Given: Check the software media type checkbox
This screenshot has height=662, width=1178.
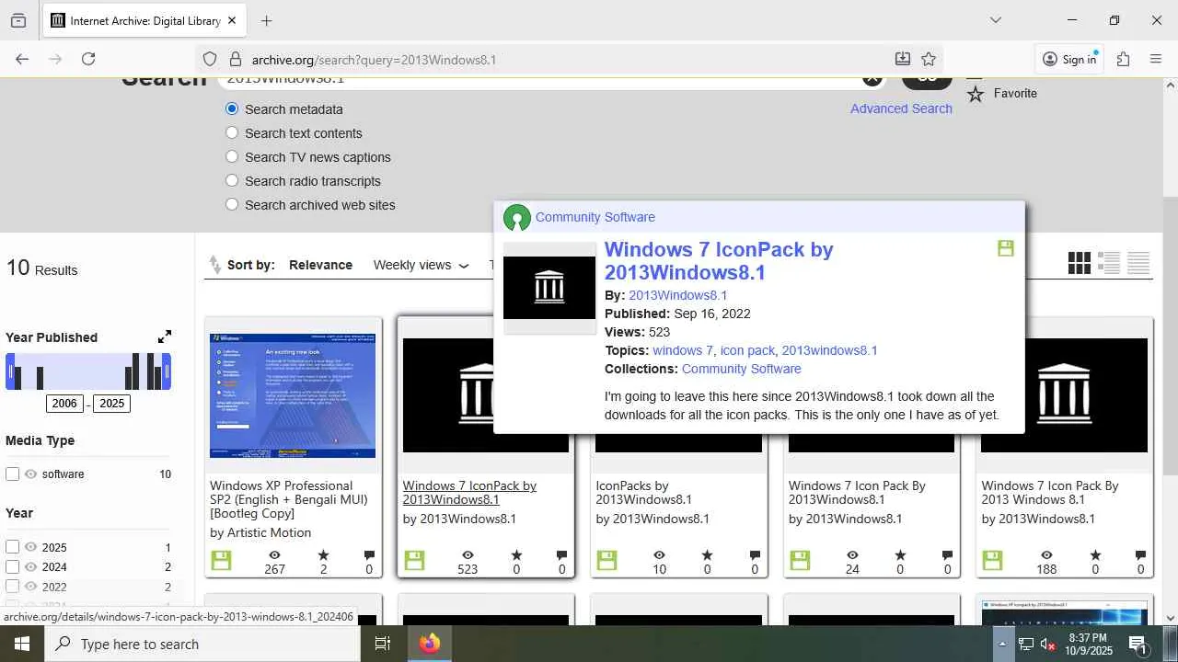Looking at the screenshot, I should point(13,474).
